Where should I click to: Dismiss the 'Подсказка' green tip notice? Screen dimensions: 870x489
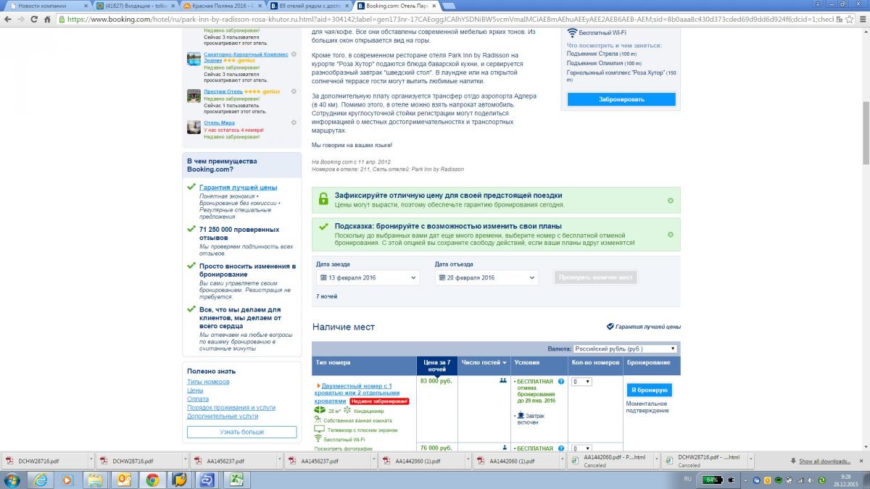(x=670, y=235)
